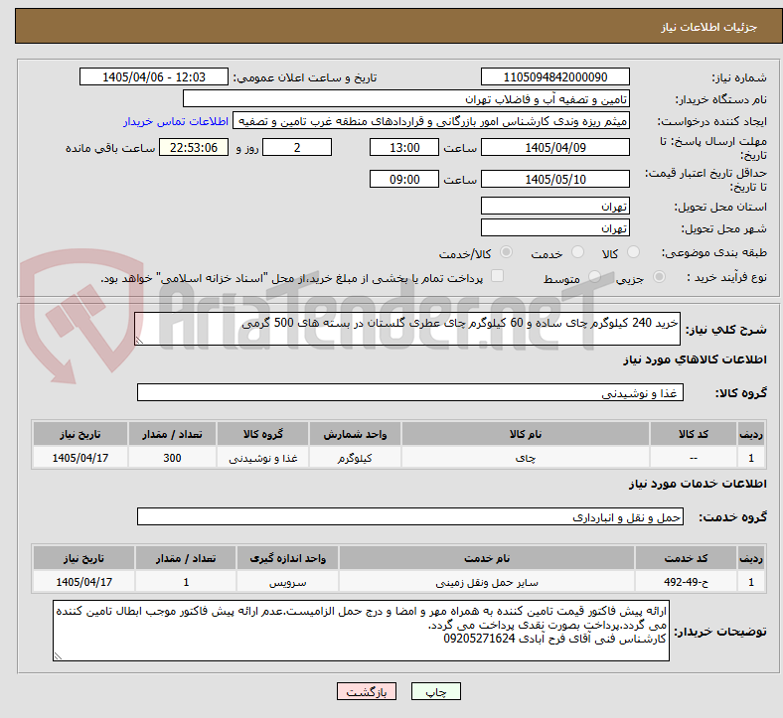The width and height of the screenshot is (783, 718).
Task: Click the remaining time field 22:53:06
Action: (194, 147)
